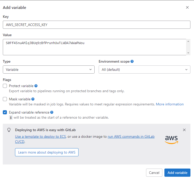Viewport: 194px width, 179px height.
Task: Open the ECS deploy template link
Action: click(x=41, y=136)
